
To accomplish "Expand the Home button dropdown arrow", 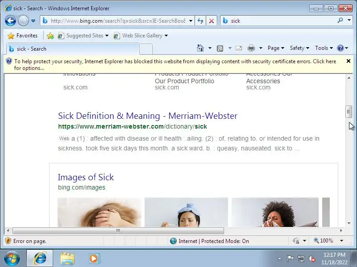I will [x=210, y=48].
